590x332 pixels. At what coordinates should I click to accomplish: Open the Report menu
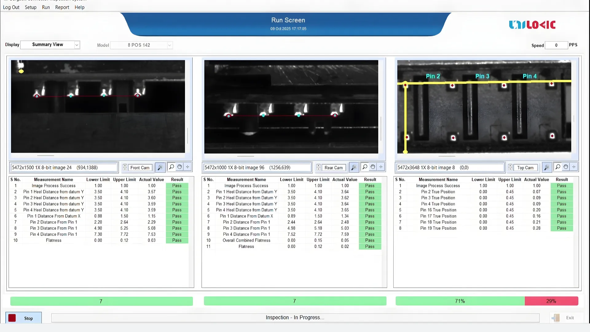point(62,7)
